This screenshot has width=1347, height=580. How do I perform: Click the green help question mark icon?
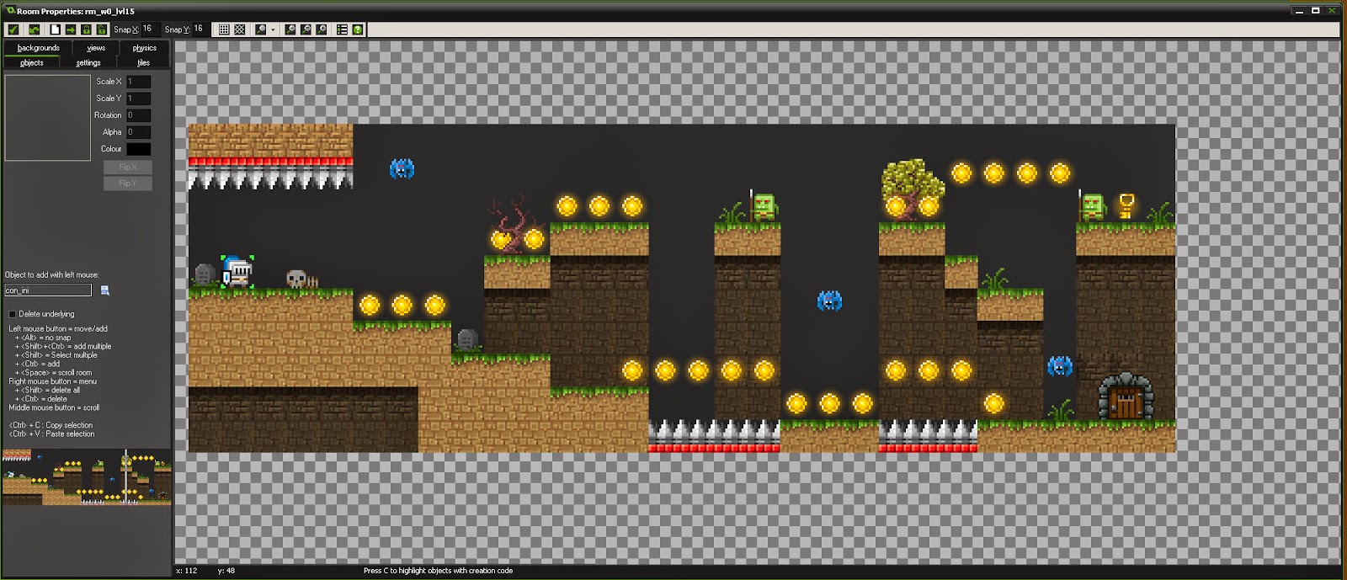(358, 29)
